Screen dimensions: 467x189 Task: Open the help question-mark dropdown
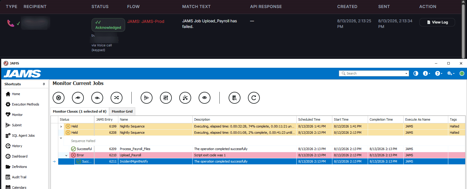pyautogui.click(x=439, y=73)
